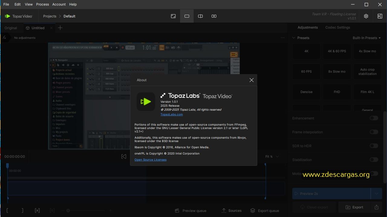Click the timeline playhead marker
Screen dimensions: 387x217
pyautogui.click(x=8, y=166)
